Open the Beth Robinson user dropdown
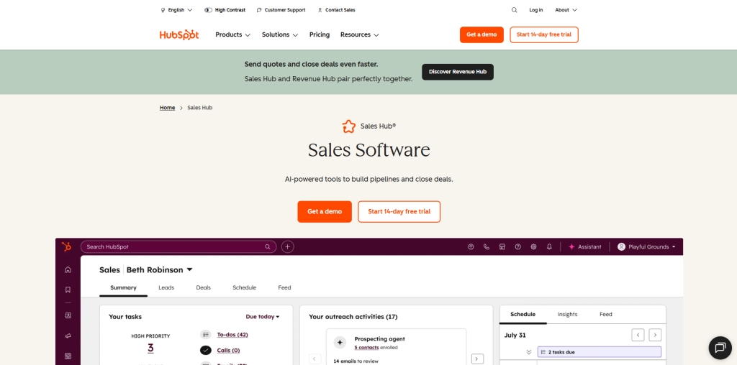The height and width of the screenshot is (365, 737). 160,269
